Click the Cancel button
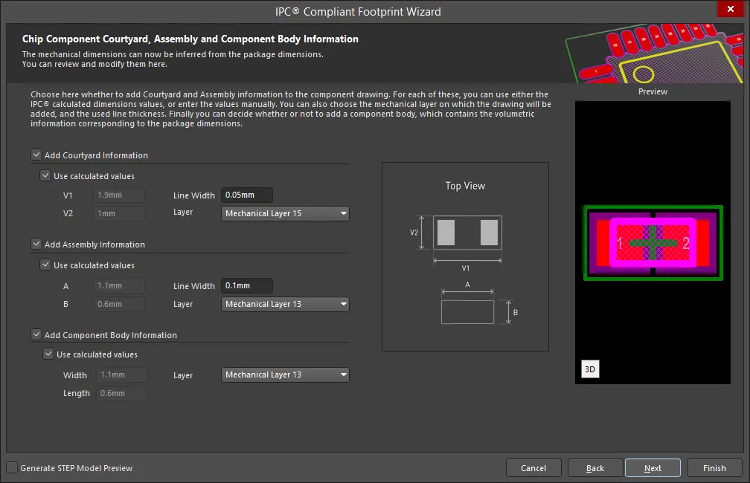Image resolution: width=750 pixels, height=483 pixels. coord(533,468)
